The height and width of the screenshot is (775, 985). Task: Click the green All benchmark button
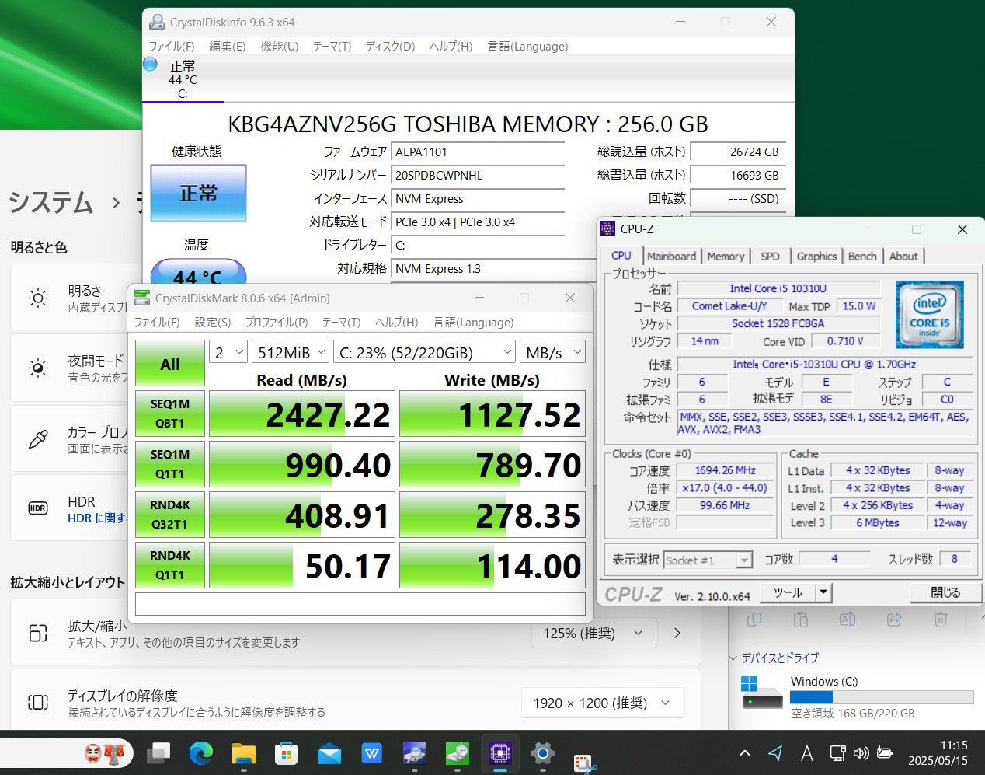tap(169, 363)
